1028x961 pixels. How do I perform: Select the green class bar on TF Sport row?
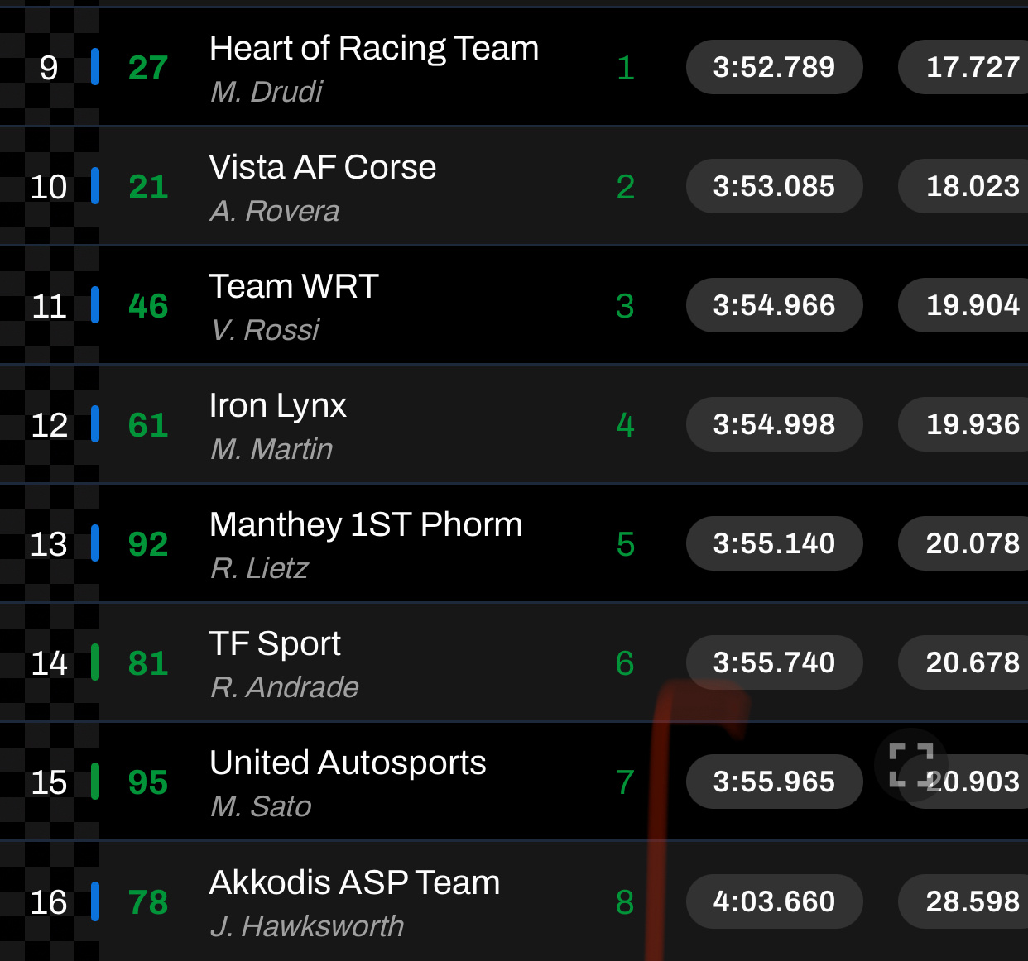click(x=95, y=662)
